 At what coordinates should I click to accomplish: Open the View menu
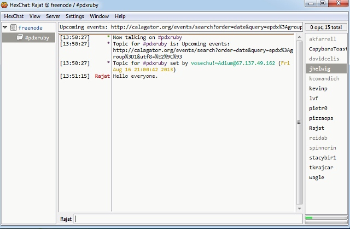pyautogui.click(x=35, y=16)
